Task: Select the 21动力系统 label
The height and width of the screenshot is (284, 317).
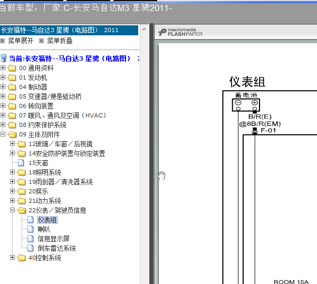Action: click(45, 201)
